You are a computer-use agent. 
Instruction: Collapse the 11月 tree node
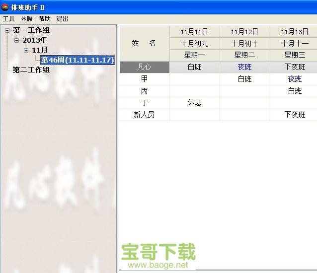pyautogui.click(x=26, y=50)
